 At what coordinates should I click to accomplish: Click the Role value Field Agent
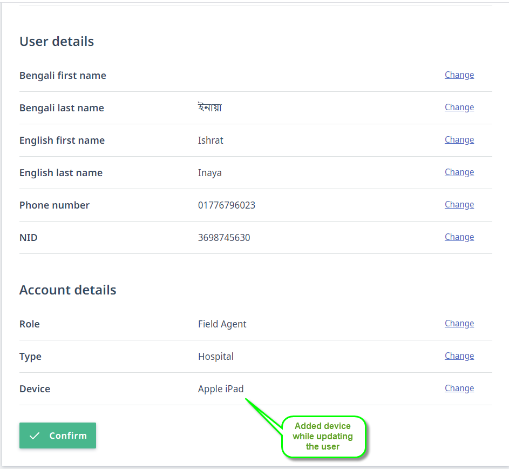click(x=222, y=324)
